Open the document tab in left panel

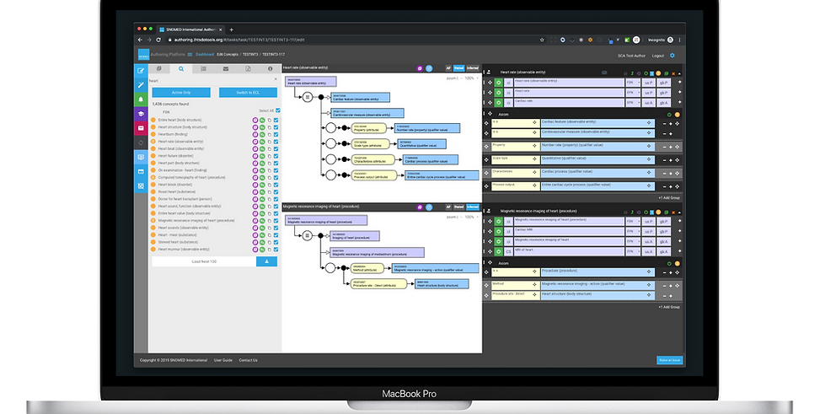248,69
